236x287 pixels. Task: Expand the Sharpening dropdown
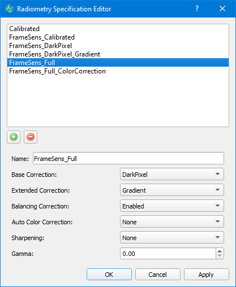tap(172, 237)
